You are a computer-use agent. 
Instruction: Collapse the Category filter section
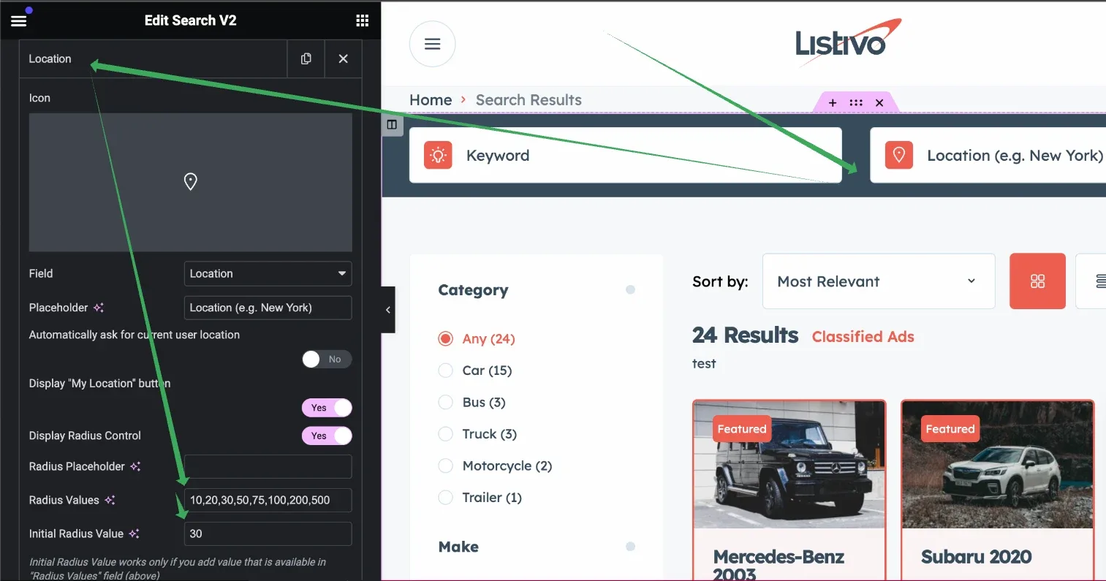point(630,290)
